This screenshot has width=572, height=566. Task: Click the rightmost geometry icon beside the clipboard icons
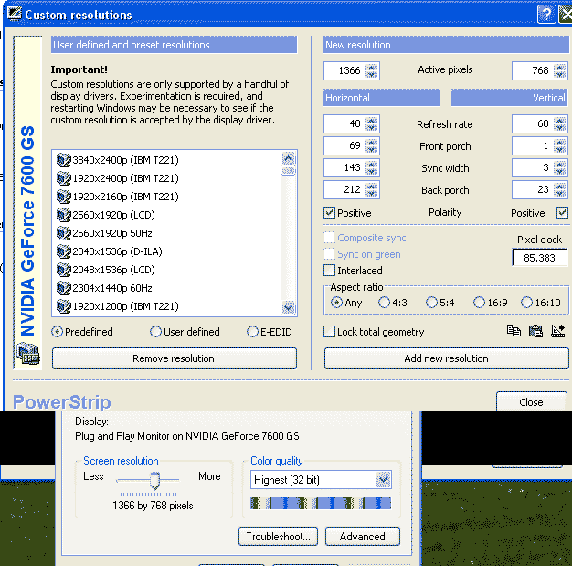click(557, 331)
